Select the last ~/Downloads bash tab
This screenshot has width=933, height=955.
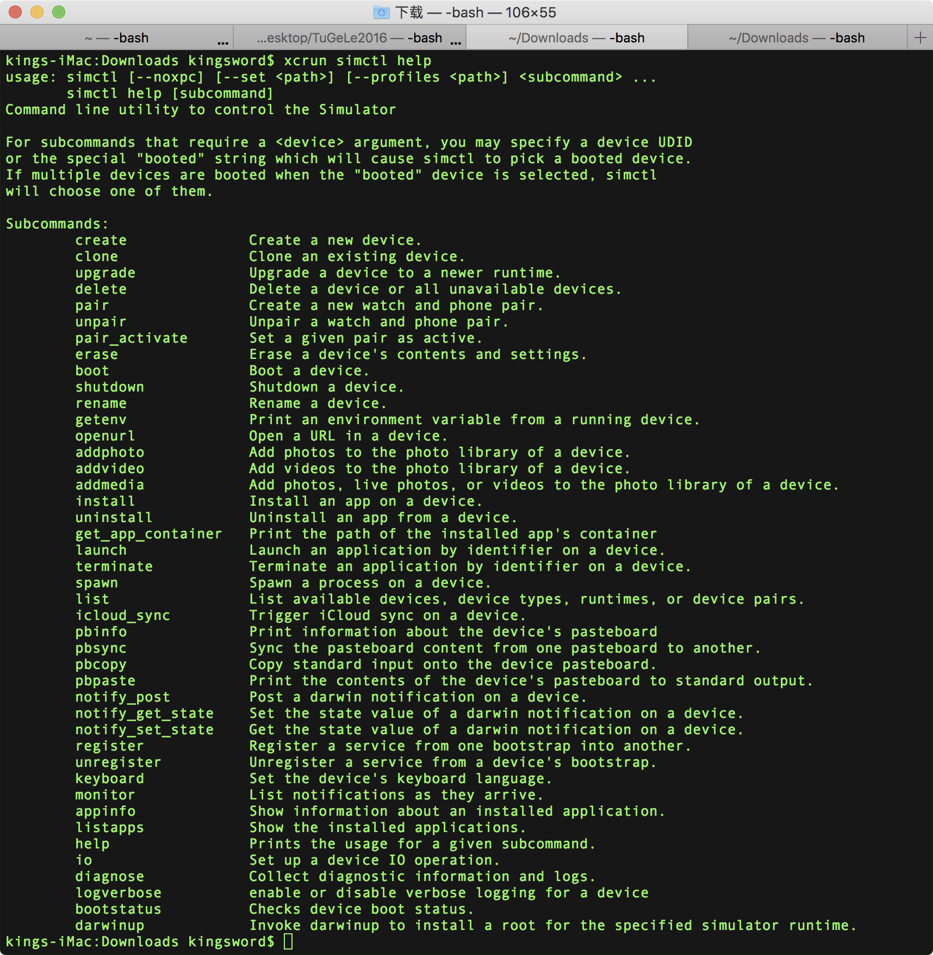click(x=798, y=38)
